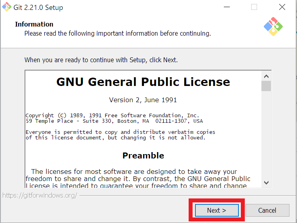Click the "of this license document" line
This screenshot has width=297, height=223.
(115, 137)
